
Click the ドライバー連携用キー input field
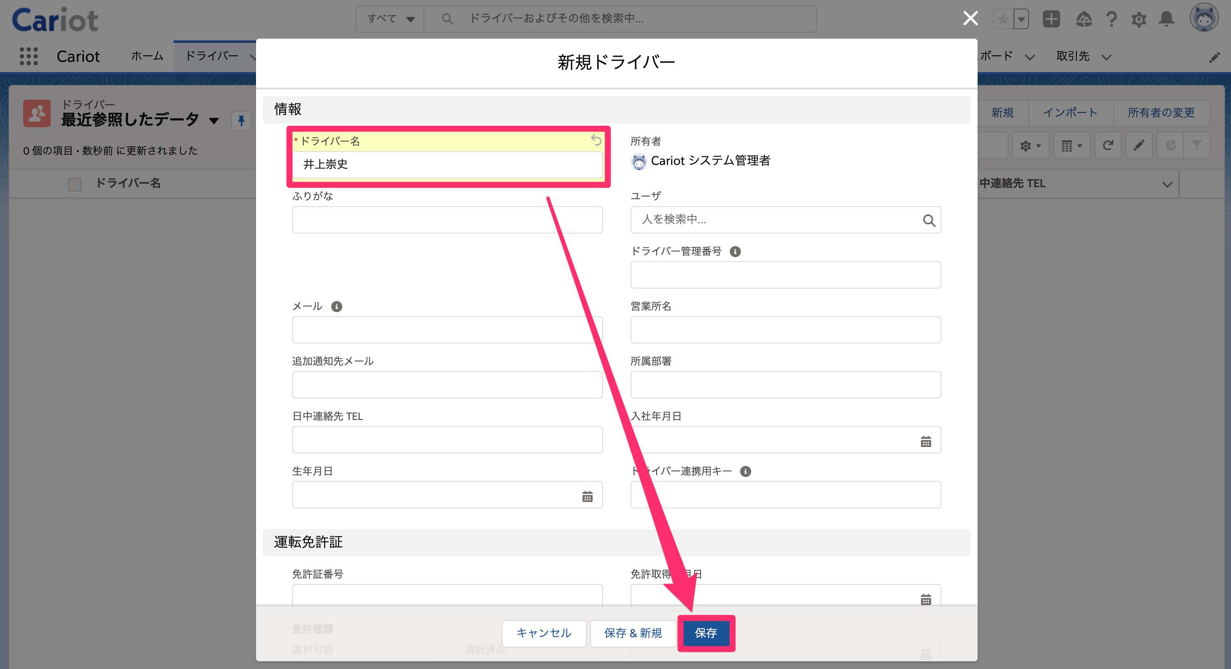click(786, 495)
